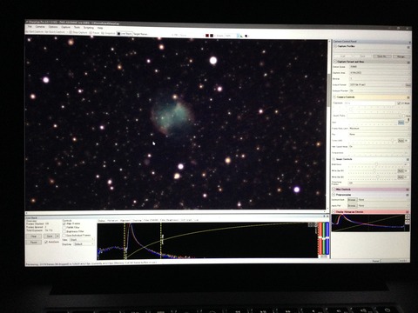Open the Flip dropdown

point(380,135)
